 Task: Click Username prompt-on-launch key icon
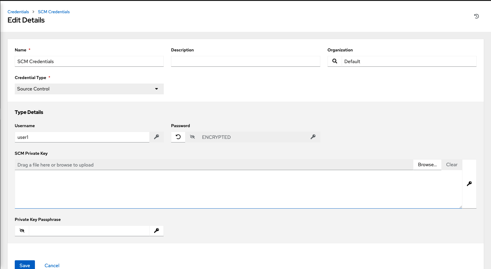tap(157, 137)
